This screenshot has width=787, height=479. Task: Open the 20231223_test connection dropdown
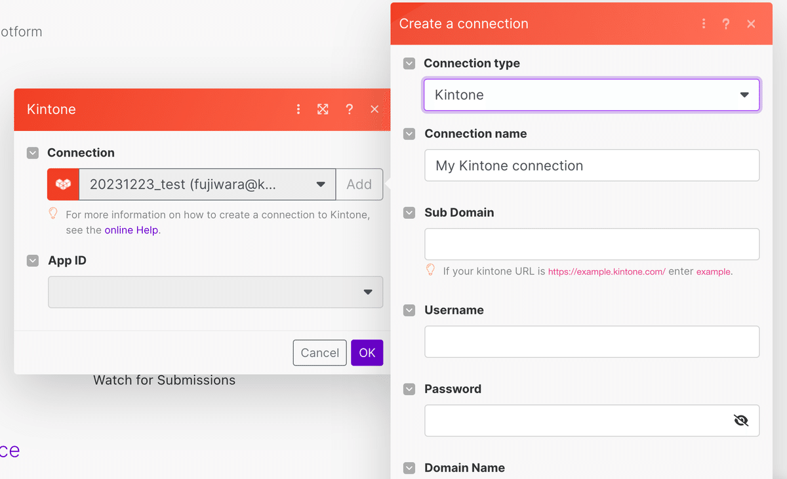pos(207,184)
